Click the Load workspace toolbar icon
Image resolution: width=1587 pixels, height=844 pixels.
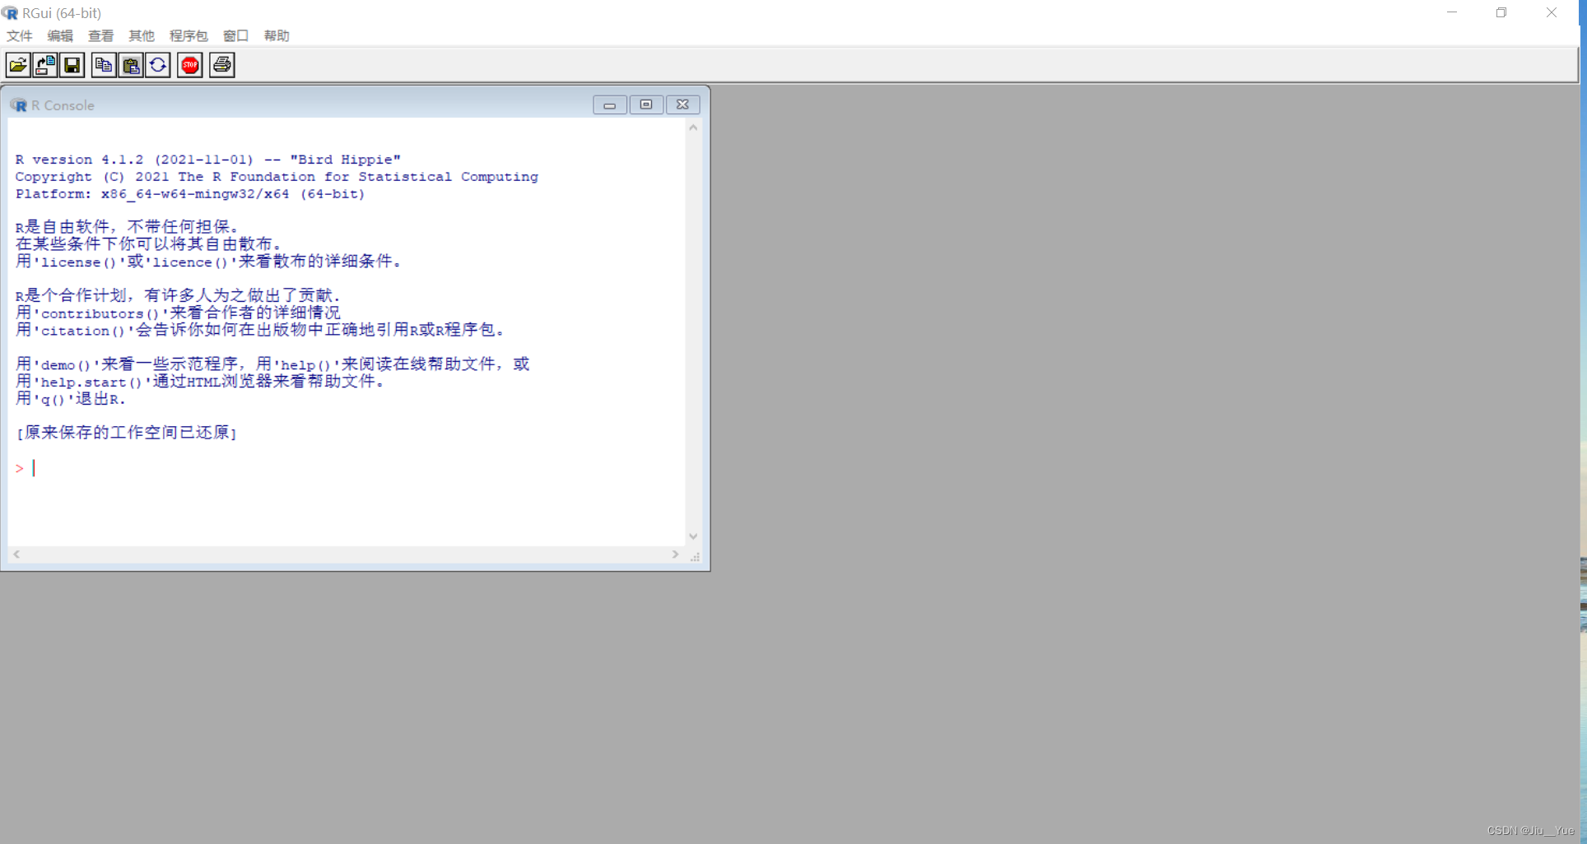pos(45,65)
